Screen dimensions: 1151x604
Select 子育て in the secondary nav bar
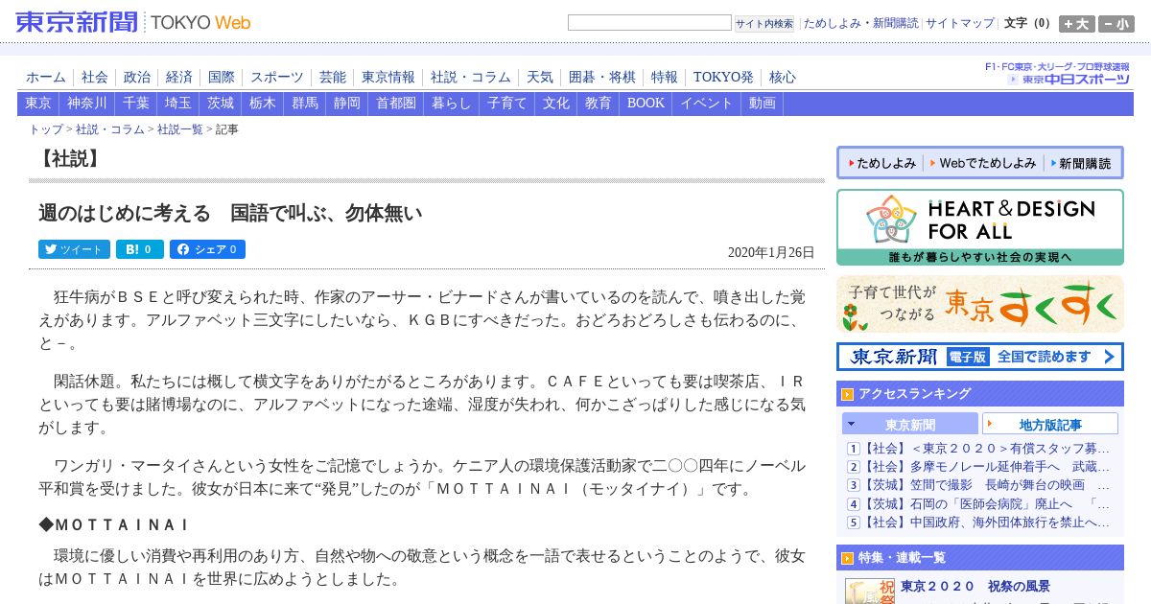507,104
